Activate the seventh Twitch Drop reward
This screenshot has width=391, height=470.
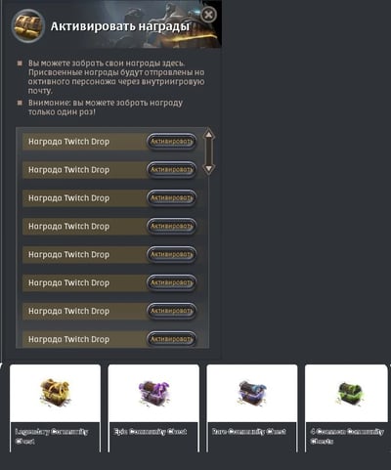tap(171, 311)
